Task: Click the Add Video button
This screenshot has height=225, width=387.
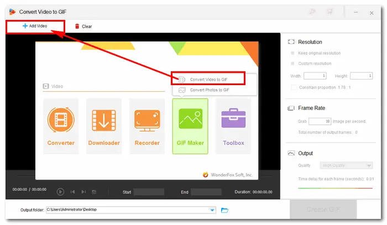Action: click(35, 26)
